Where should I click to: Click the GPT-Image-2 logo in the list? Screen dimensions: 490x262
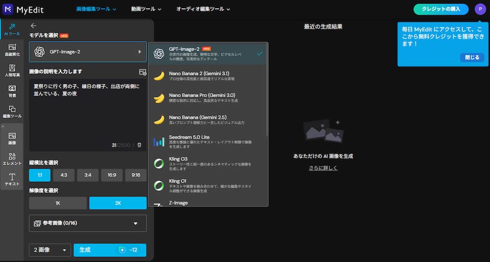coord(159,53)
